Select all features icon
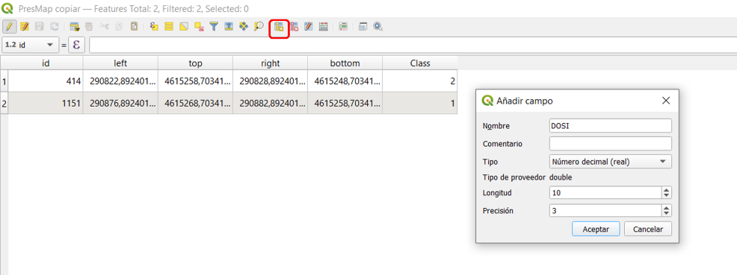 tap(169, 27)
